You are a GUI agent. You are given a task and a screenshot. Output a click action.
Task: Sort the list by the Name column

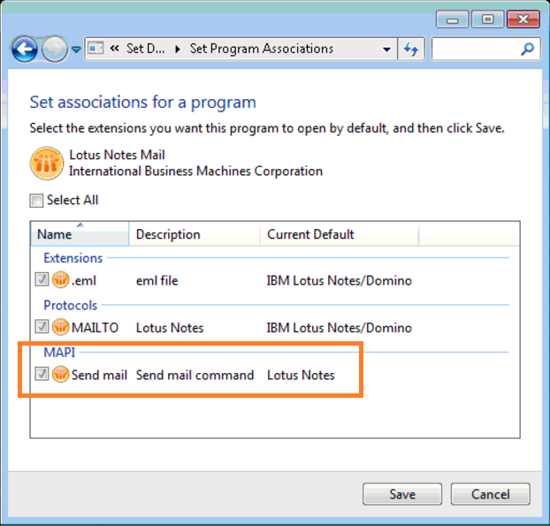tap(80, 234)
